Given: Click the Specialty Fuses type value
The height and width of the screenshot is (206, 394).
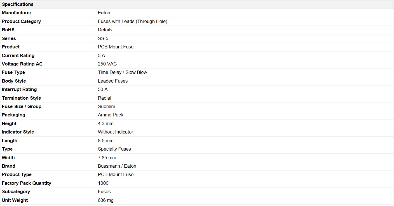Looking at the screenshot, I should pyautogui.click(x=114, y=149).
